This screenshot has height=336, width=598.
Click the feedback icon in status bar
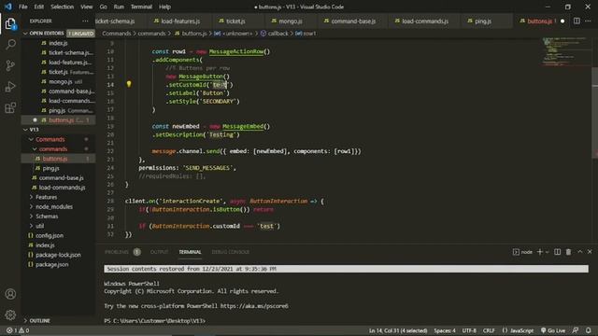[576, 330]
